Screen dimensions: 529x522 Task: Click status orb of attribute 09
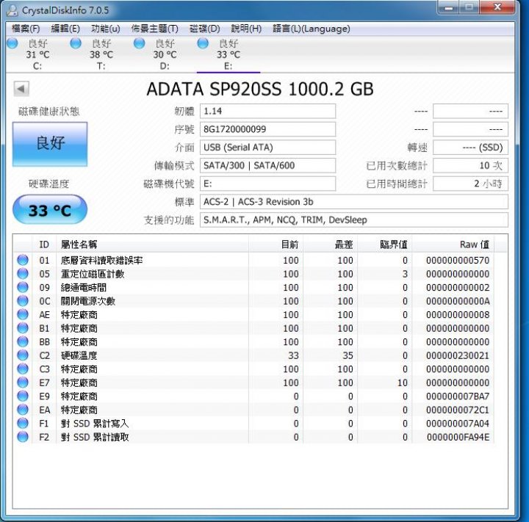point(23,287)
